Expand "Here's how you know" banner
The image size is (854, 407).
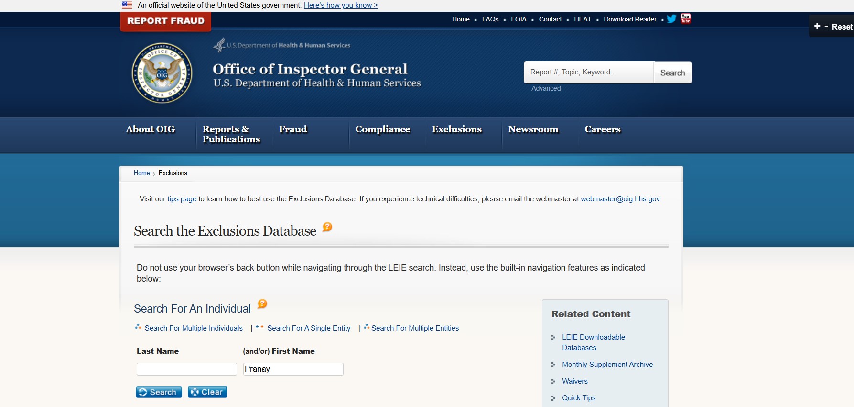[x=341, y=5]
